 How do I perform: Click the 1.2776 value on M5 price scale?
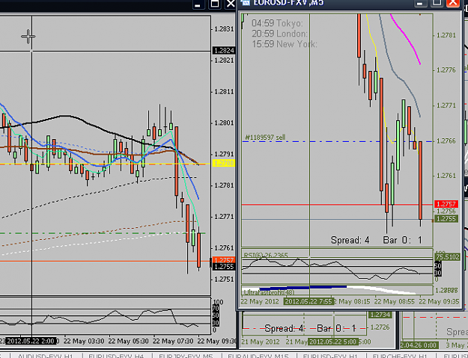pyautogui.click(x=446, y=70)
